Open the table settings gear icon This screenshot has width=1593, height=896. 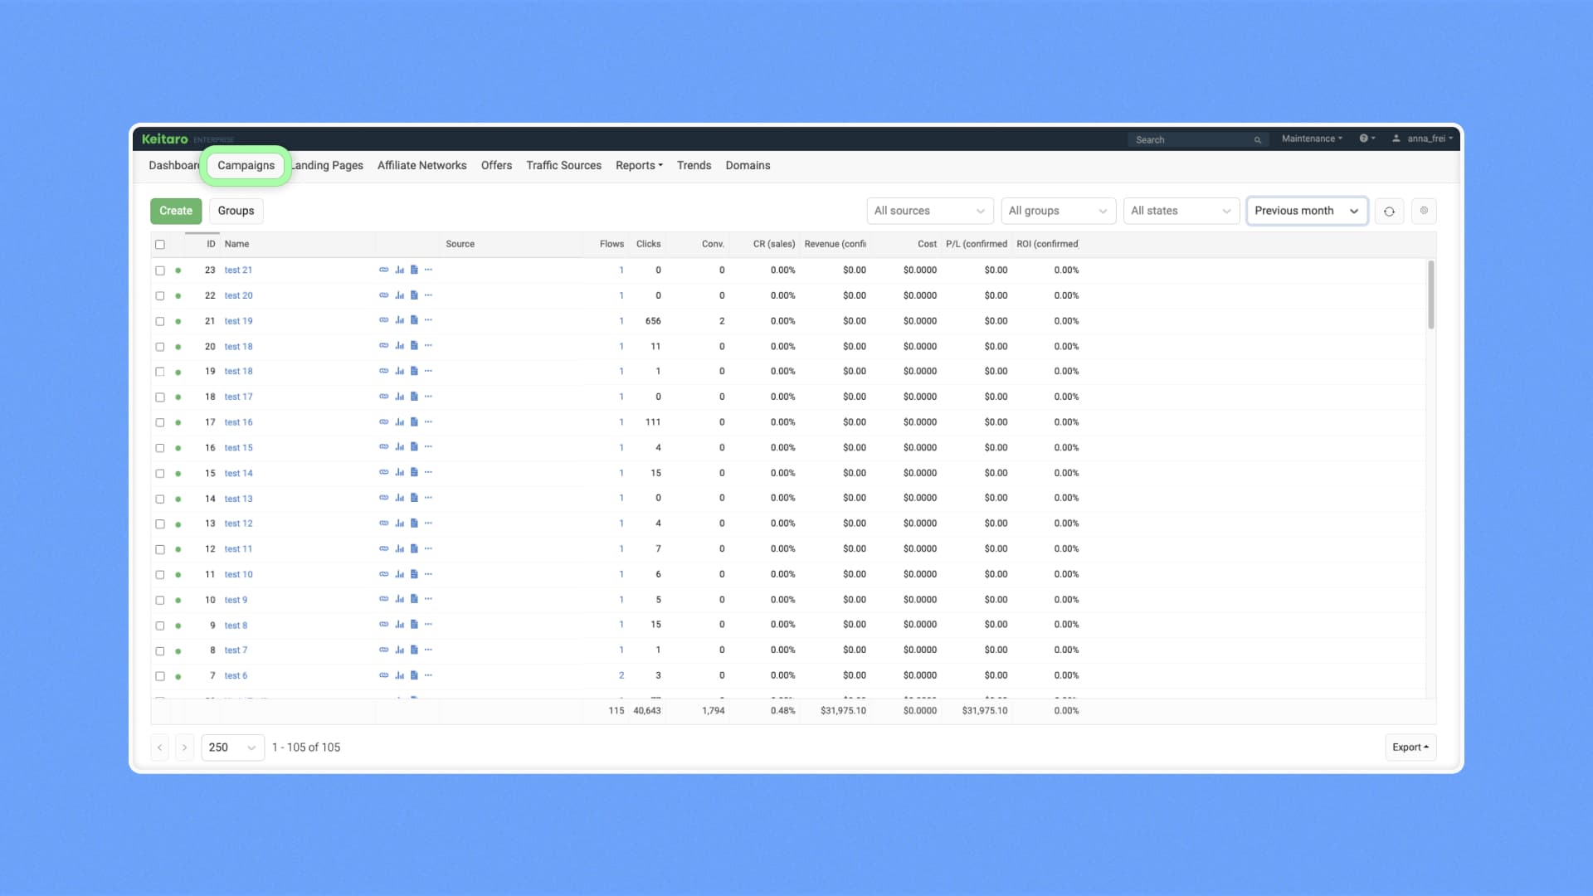click(x=1424, y=211)
